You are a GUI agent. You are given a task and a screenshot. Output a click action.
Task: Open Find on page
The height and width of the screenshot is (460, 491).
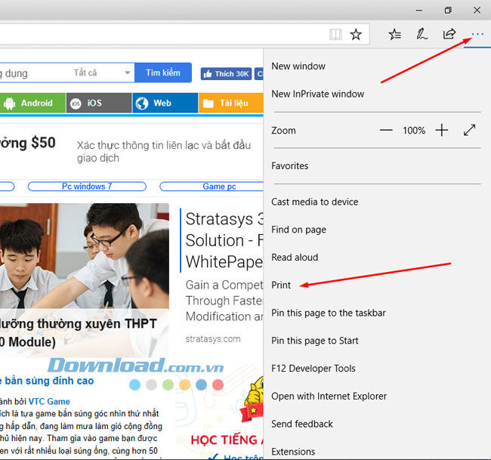(x=298, y=230)
